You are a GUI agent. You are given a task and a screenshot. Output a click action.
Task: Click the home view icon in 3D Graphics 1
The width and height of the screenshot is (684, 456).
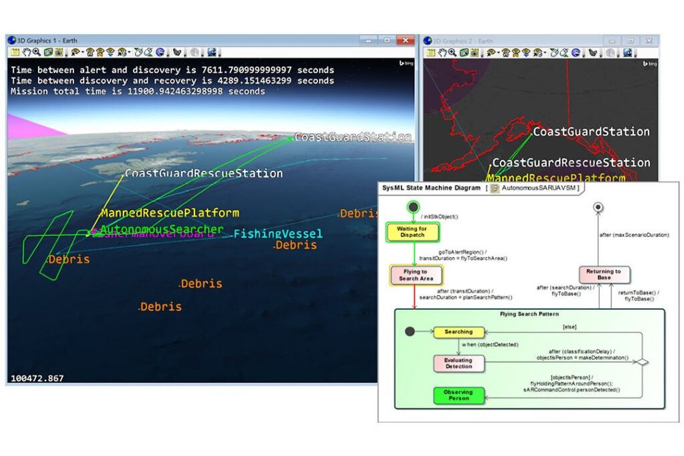point(90,52)
